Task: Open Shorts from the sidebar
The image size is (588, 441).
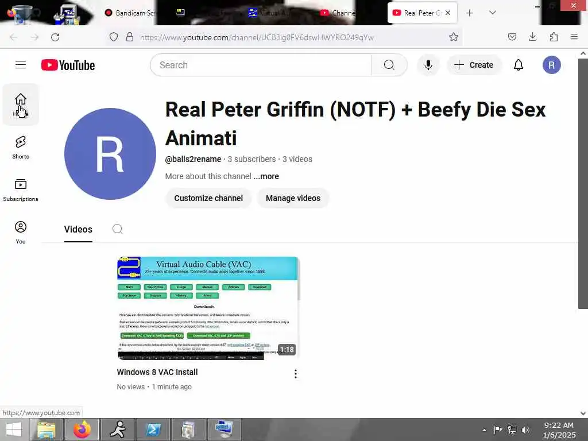Action: tap(21, 148)
